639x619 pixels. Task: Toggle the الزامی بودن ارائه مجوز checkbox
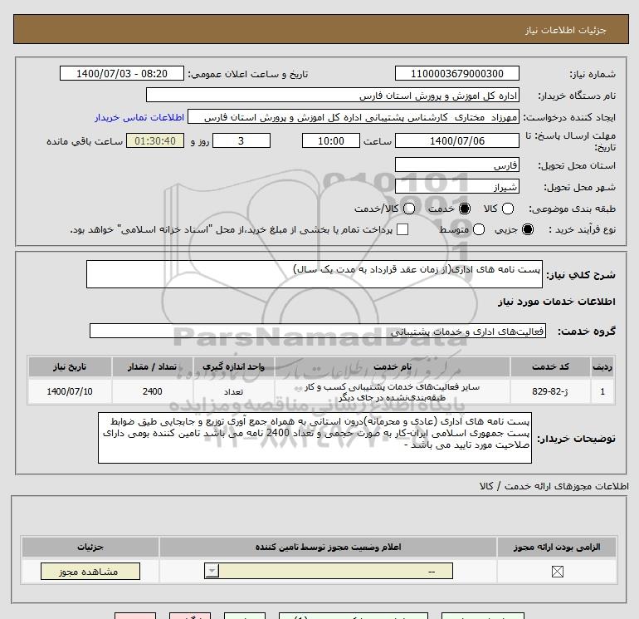557,572
